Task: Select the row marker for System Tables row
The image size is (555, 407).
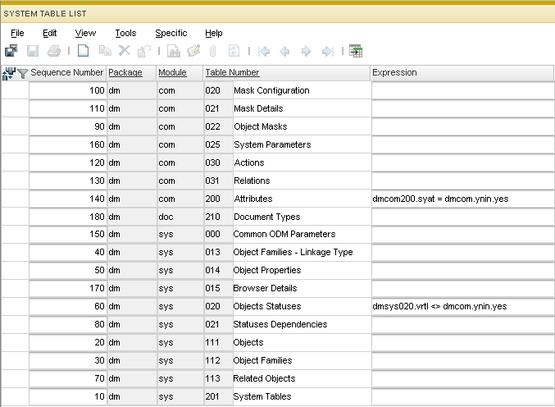Action: [15, 396]
